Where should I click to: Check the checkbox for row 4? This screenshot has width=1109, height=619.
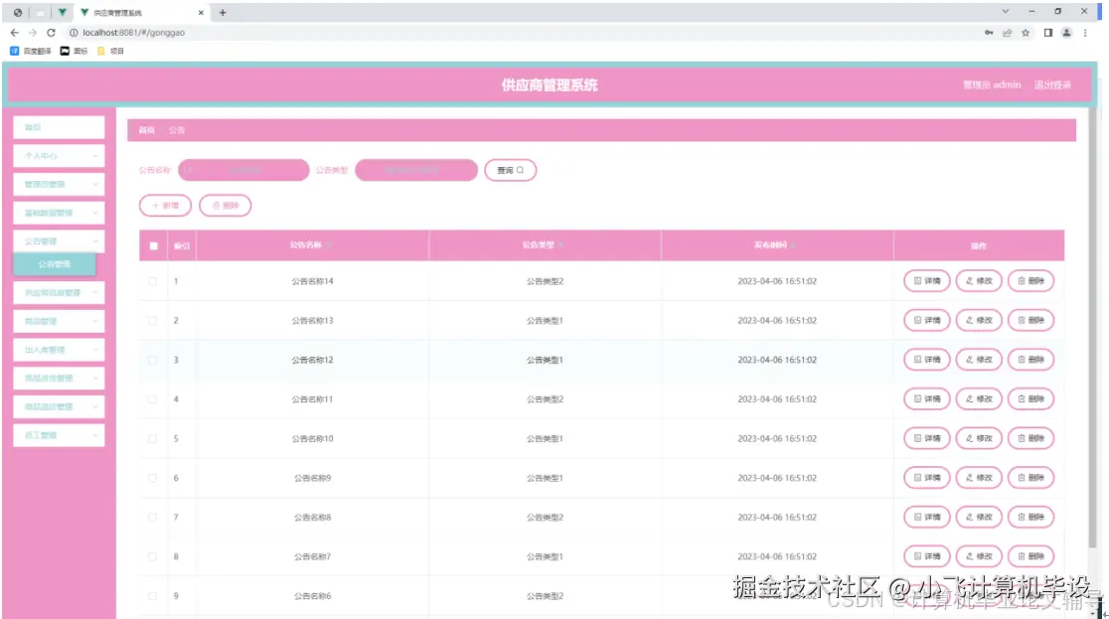coord(153,399)
